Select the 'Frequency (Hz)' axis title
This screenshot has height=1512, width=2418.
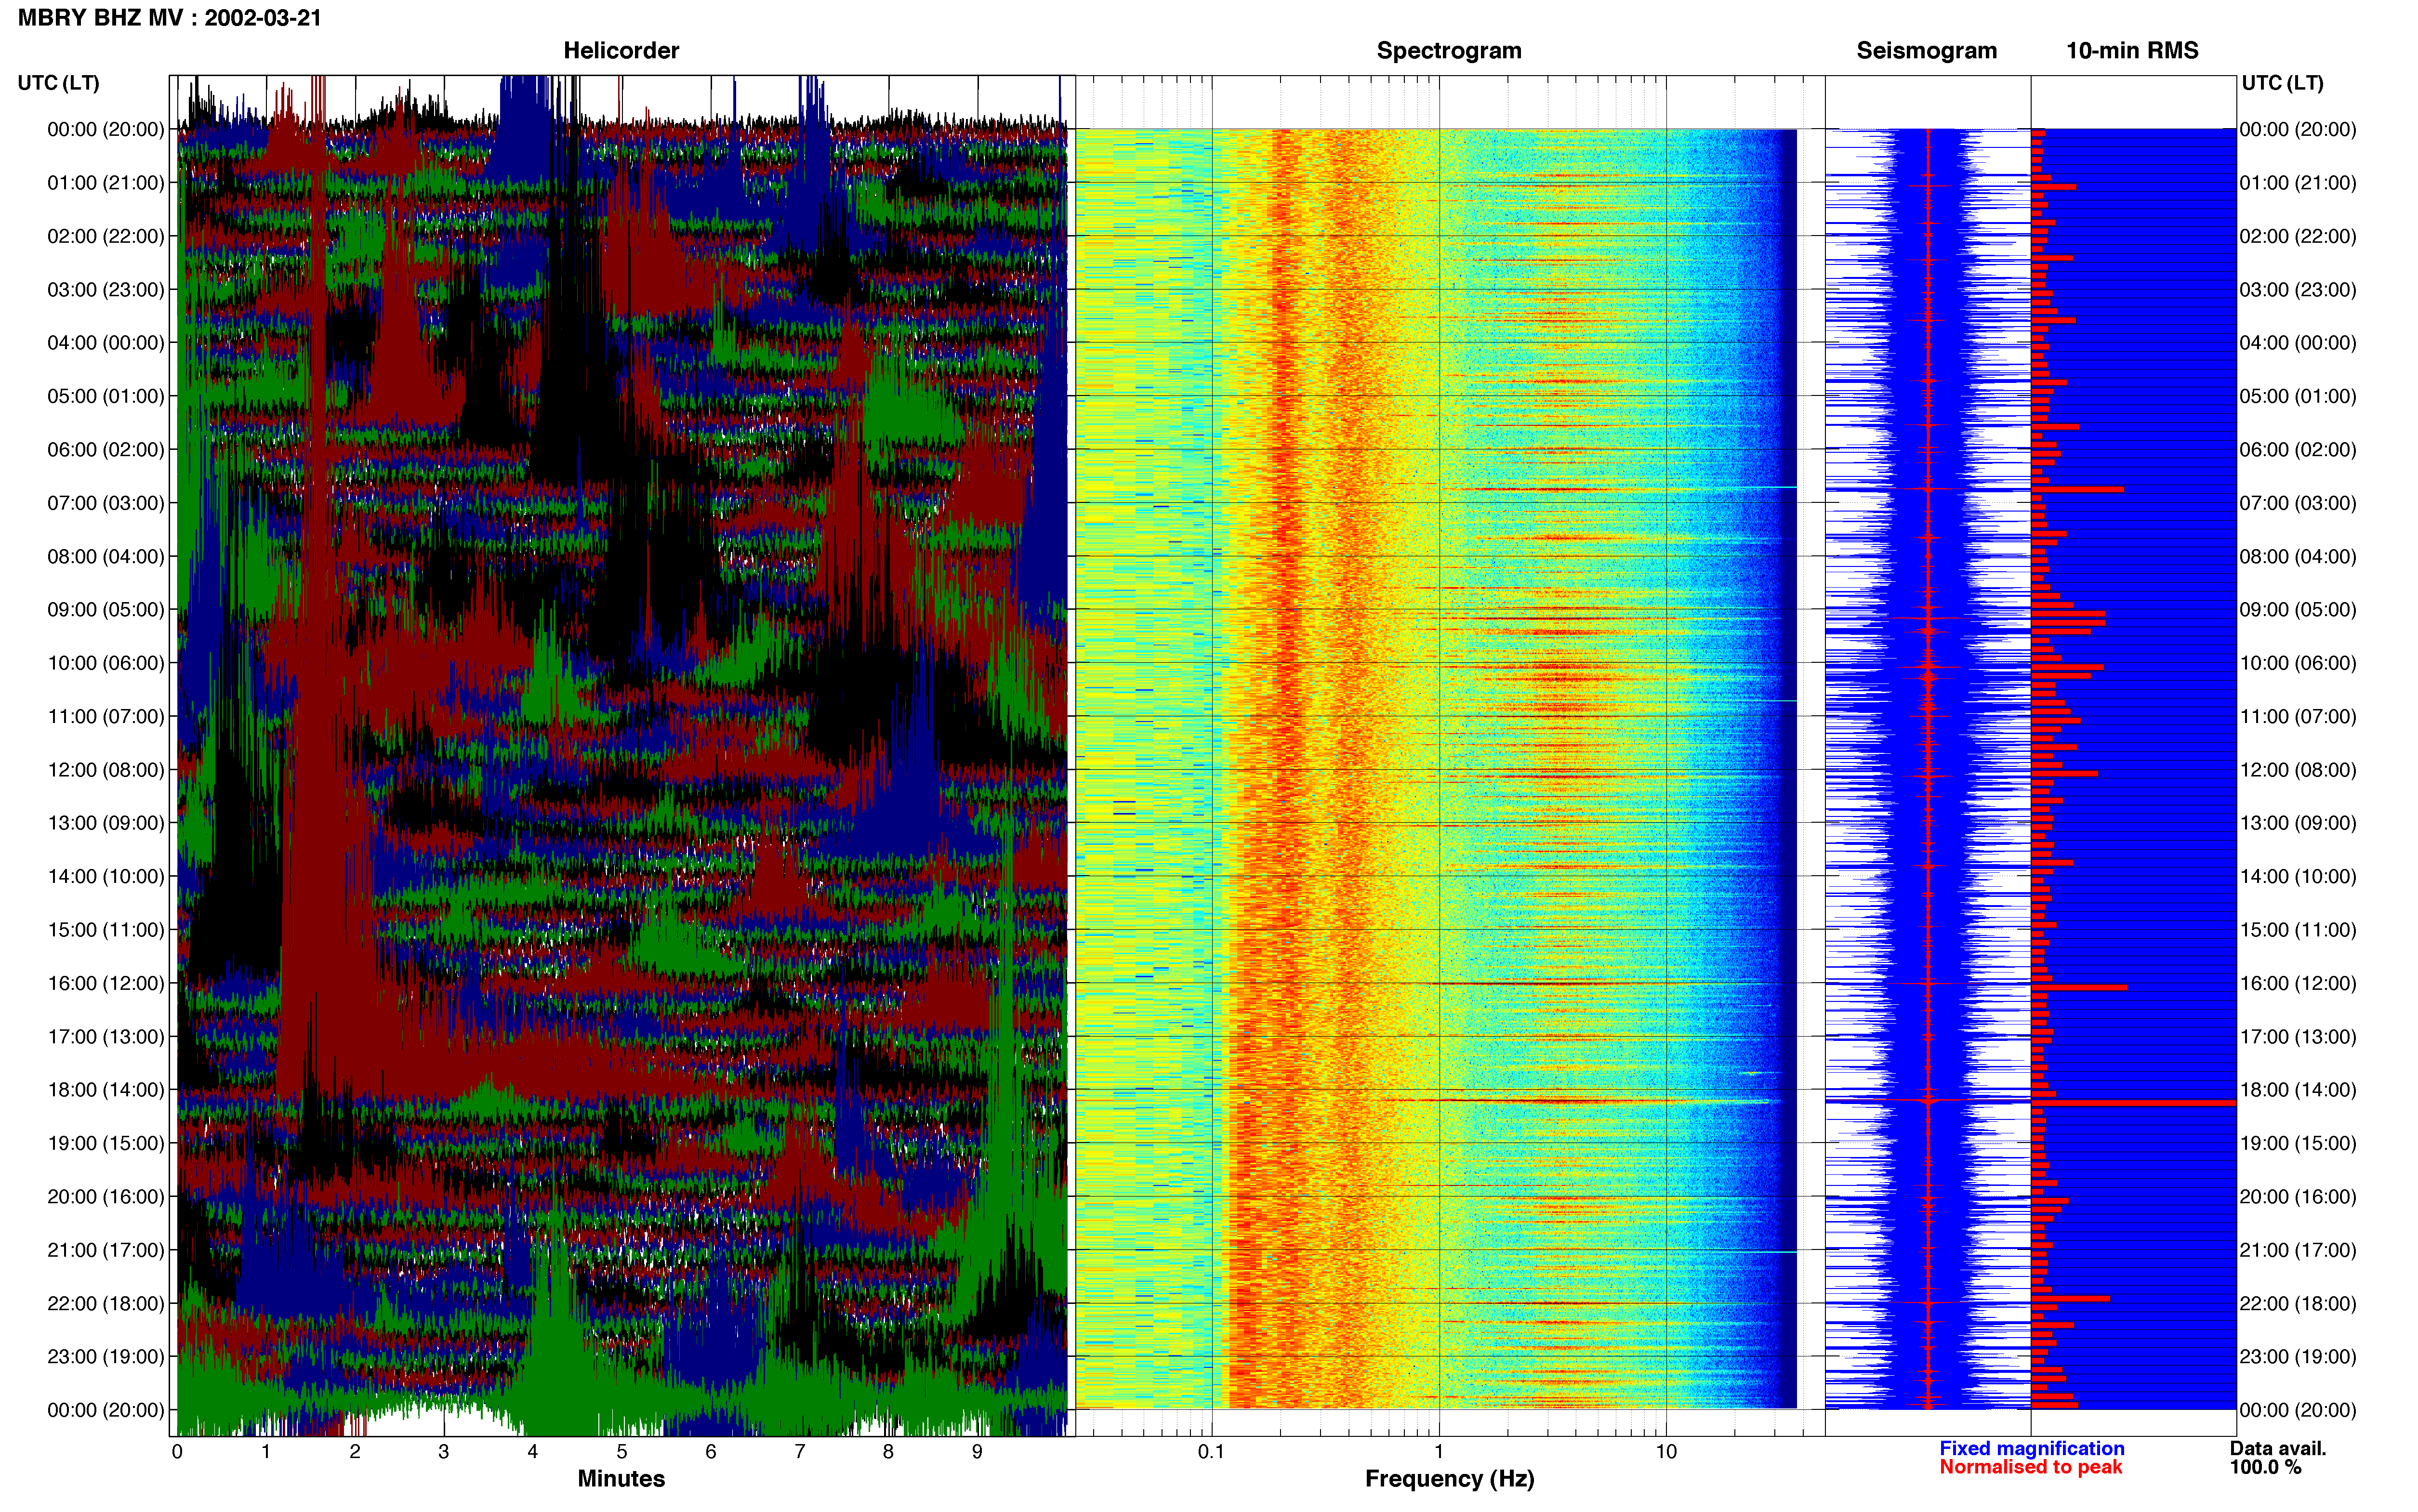point(1449,1479)
